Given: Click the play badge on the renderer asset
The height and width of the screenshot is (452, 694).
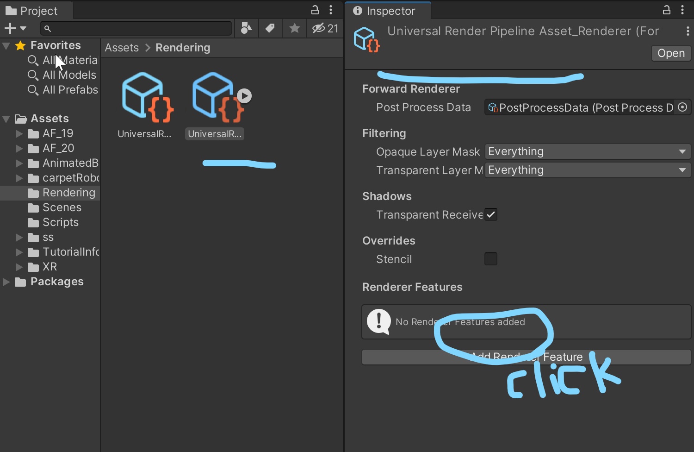Looking at the screenshot, I should tap(244, 96).
